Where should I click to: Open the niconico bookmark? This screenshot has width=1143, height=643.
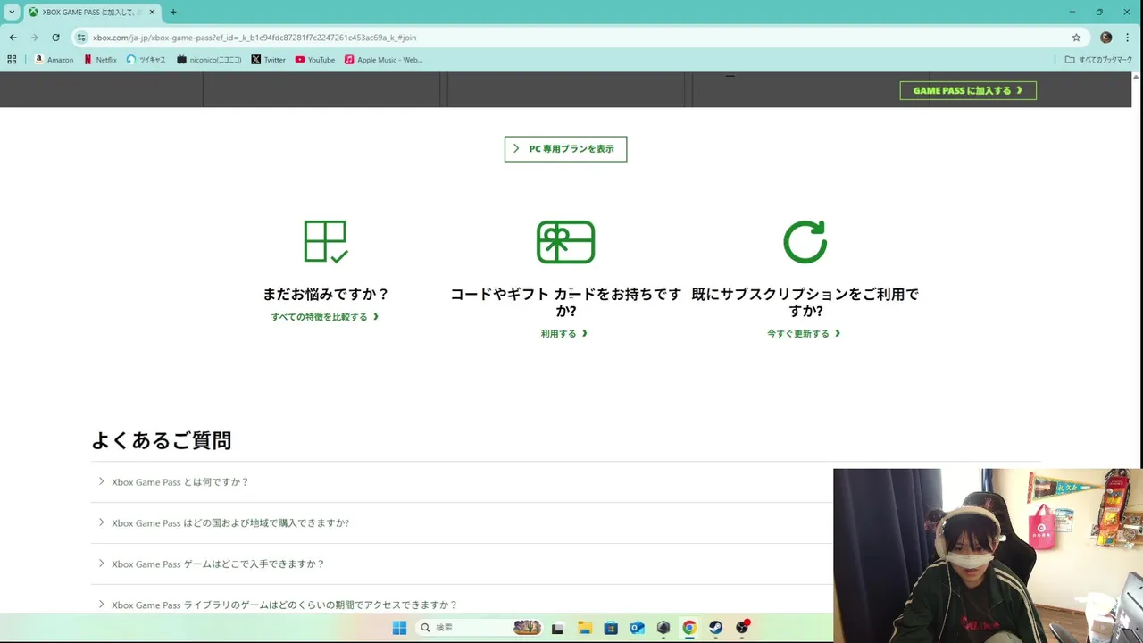(209, 60)
